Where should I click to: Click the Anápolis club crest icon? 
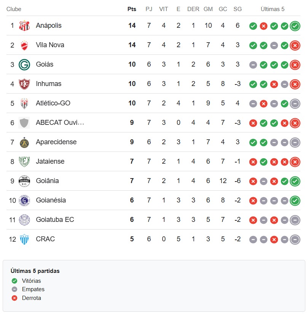24,26
